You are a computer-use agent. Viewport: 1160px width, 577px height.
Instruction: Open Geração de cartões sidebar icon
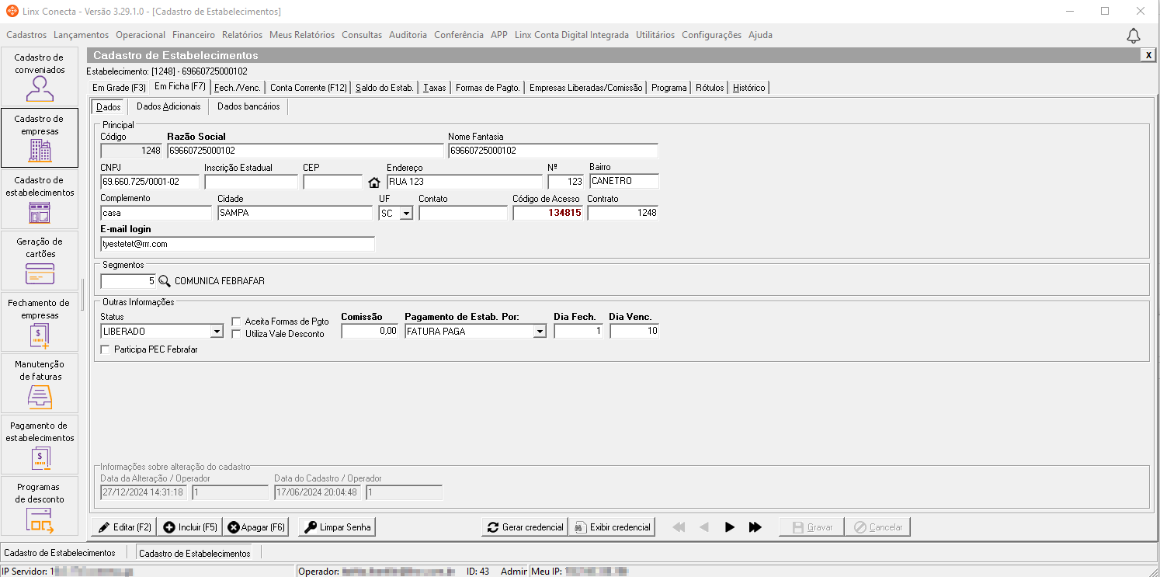coord(40,260)
